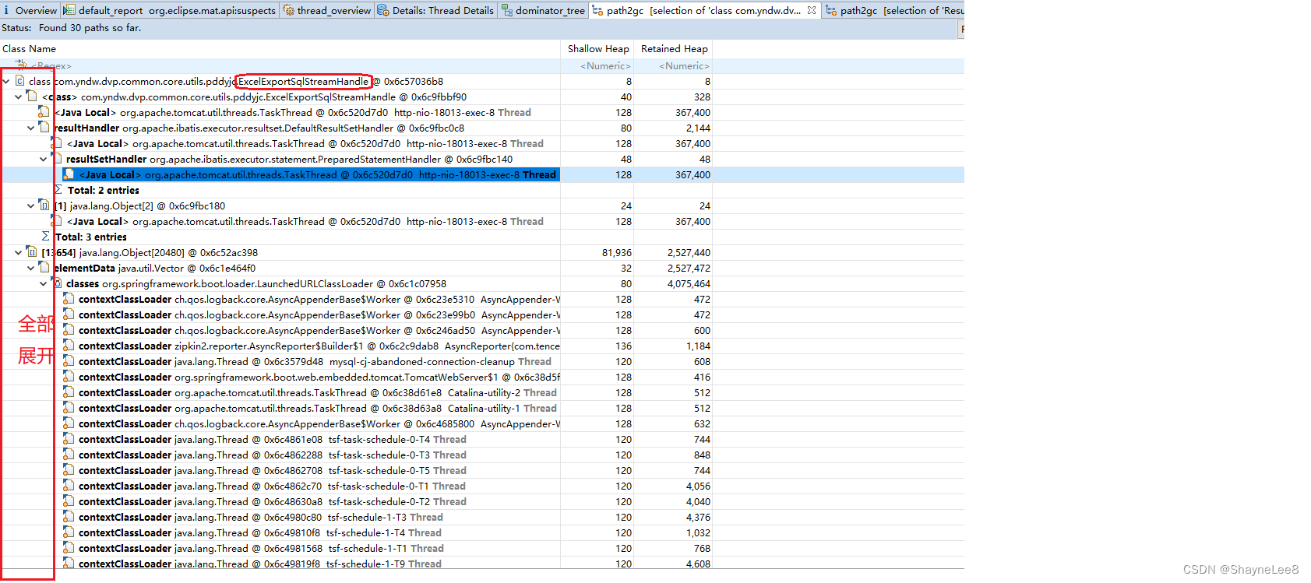Click icon of tsf-task-schedule-0-T4 Thread row

pos(69,439)
